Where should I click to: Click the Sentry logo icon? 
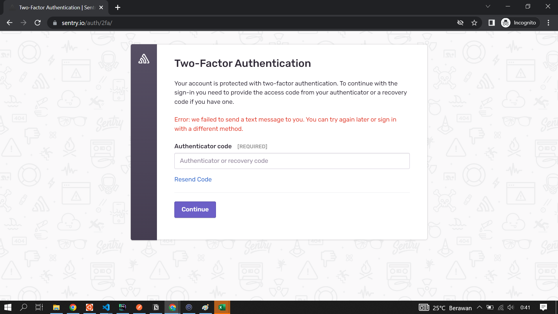(x=144, y=59)
